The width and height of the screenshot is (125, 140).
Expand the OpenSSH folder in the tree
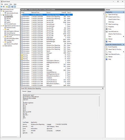pos(3,42)
